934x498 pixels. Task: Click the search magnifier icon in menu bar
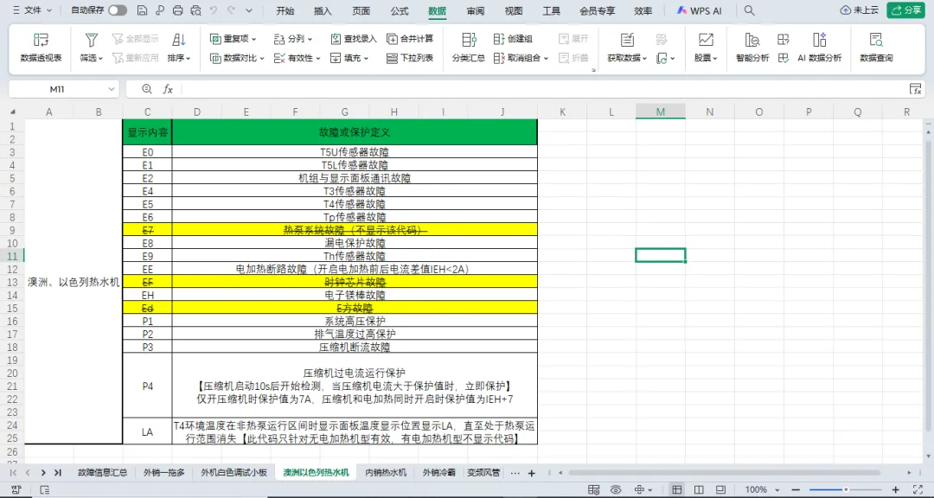coord(750,10)
